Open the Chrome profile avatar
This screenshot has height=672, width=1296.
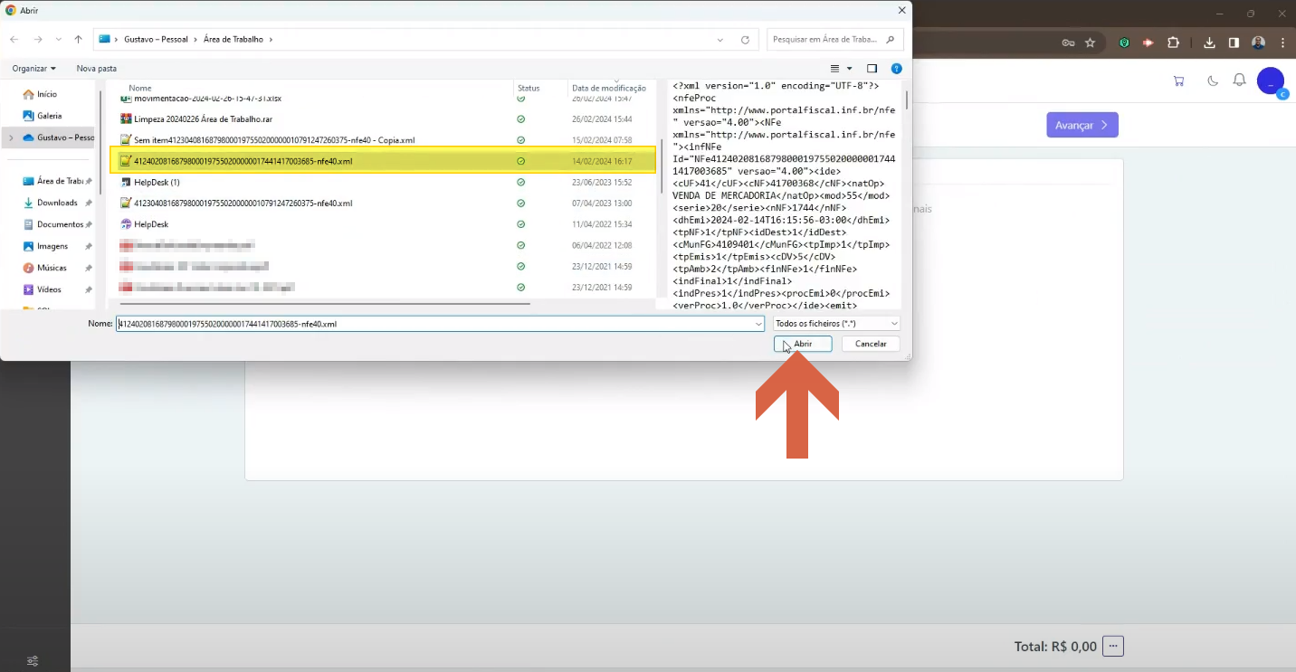(1258, 43)
